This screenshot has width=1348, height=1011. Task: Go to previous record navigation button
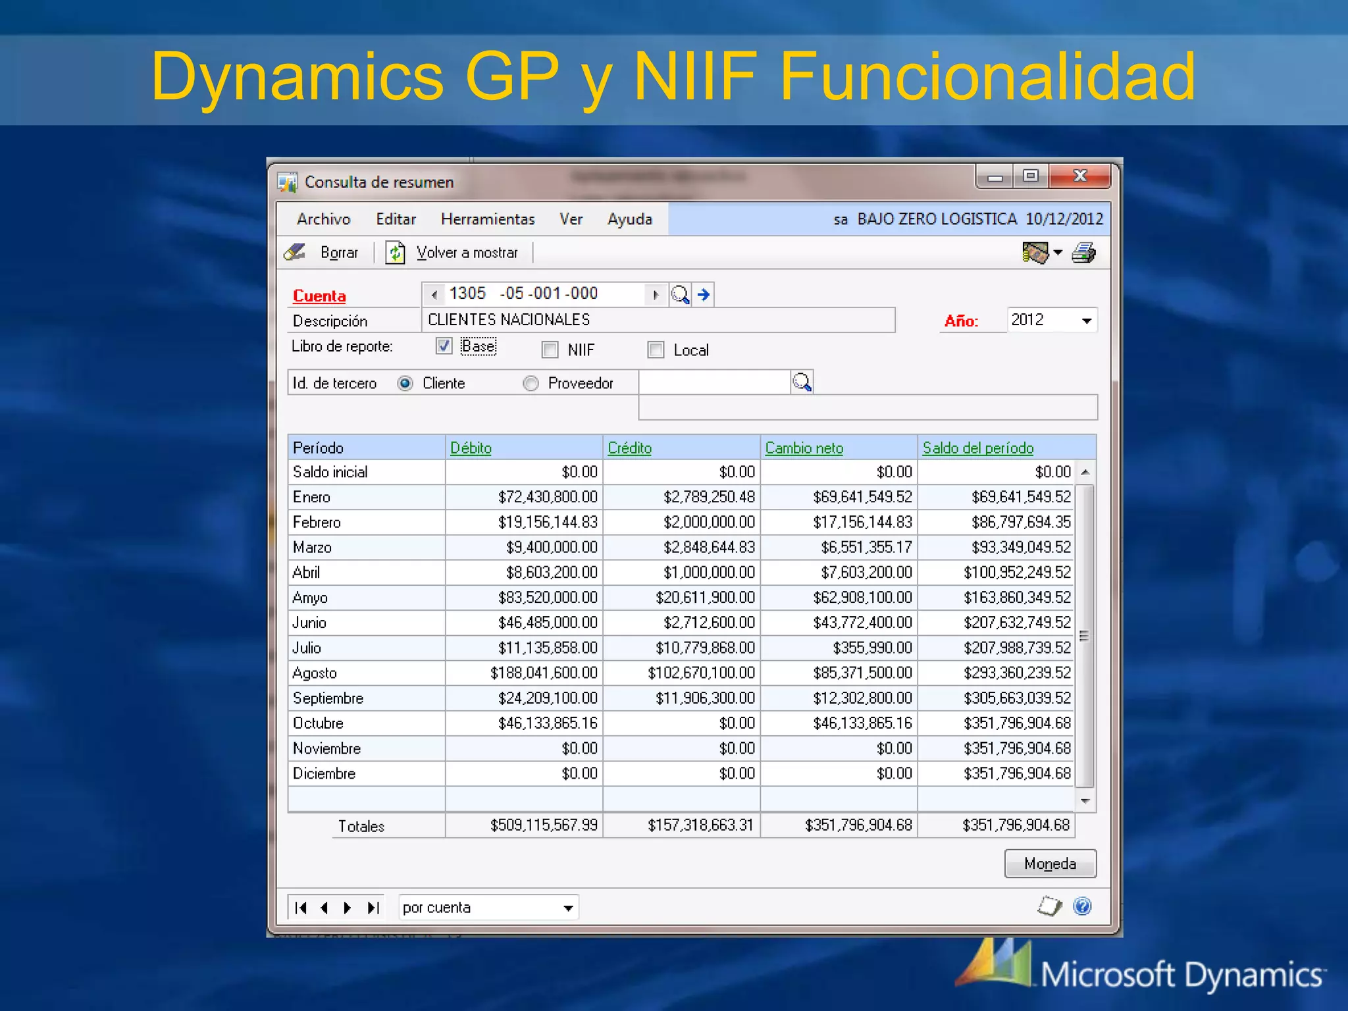[324, 908]
